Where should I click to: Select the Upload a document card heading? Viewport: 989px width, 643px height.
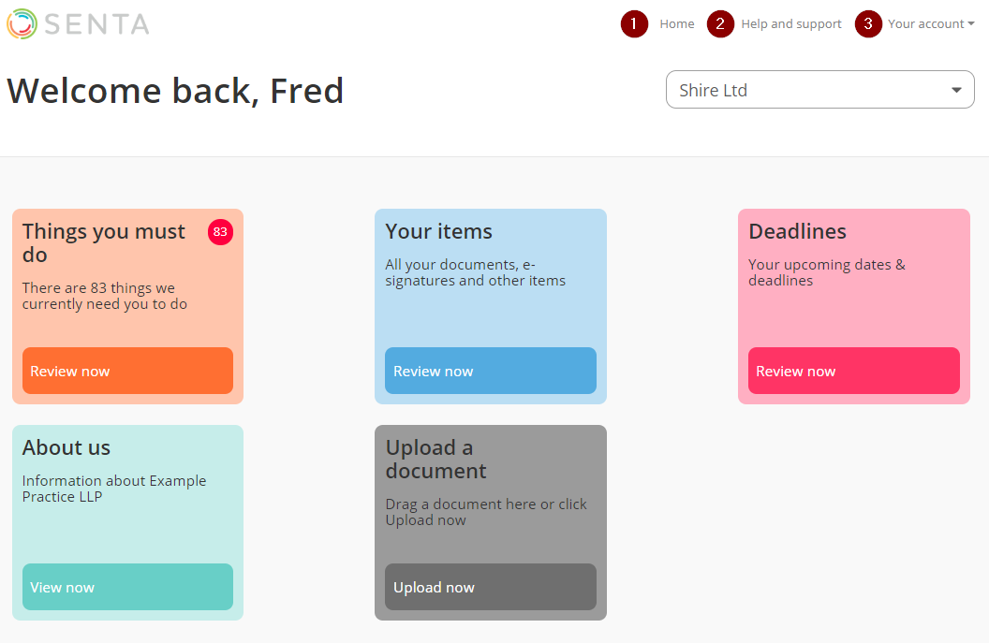click(x=435, y=459)
